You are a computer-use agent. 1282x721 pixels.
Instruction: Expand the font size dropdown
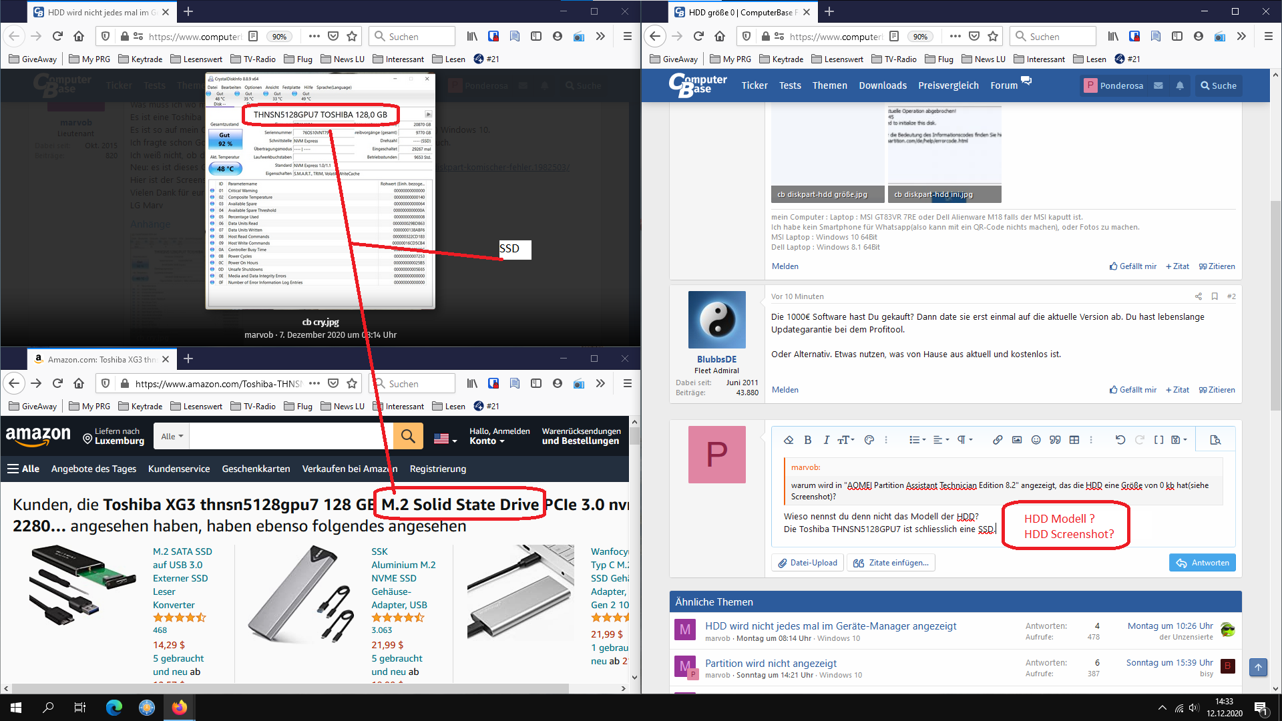(846, 440)
